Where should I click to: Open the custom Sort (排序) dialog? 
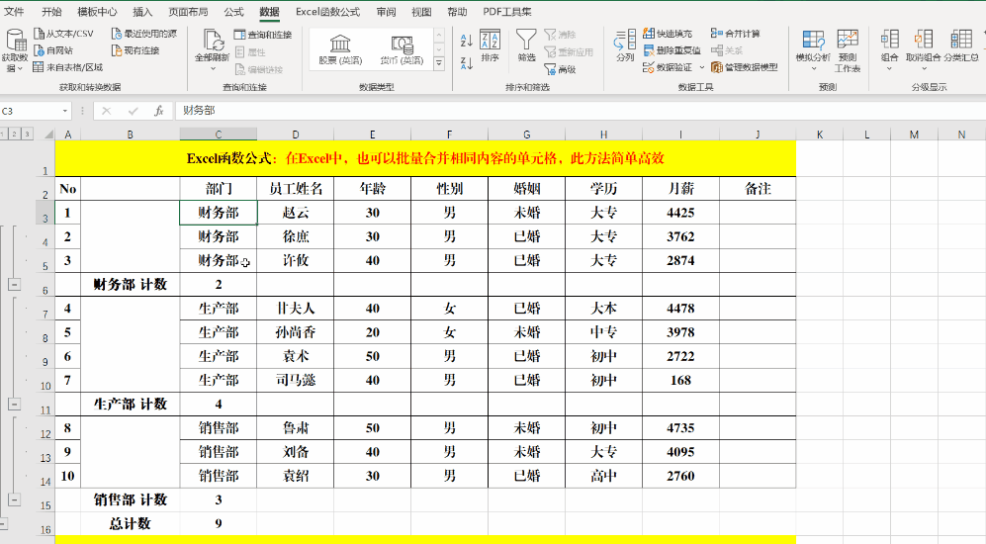click(x=490, y=45)
